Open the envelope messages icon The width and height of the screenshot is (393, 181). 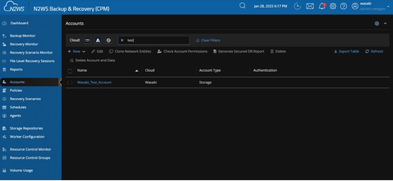coord(310,6)
